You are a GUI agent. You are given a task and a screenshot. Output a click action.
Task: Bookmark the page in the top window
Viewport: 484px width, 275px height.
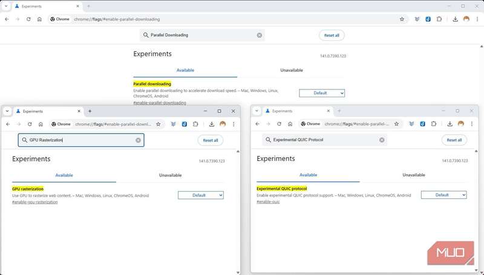402,19
